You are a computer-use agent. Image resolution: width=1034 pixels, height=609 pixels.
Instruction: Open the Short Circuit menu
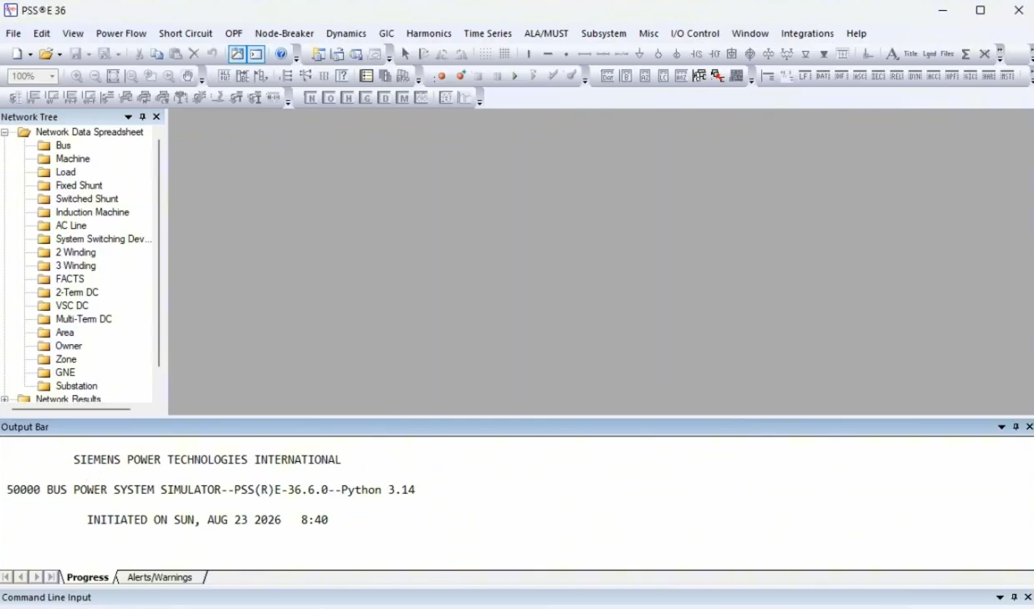pyautogui.click(x=186, y=33)
